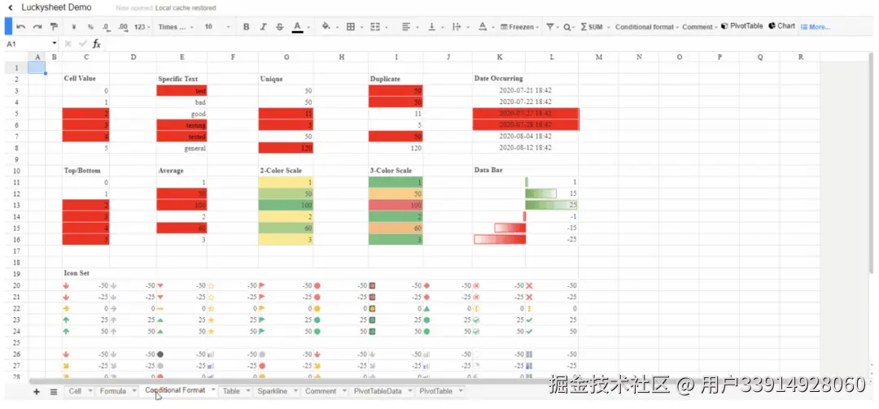Screen dimensions: 879x409
Task: Open the cell fill color bucket
Action: click(326, 26)
